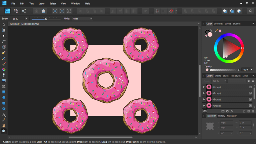The image size is (256, 144).
Task: Open layer cog settings button
Action: point(248,81)
